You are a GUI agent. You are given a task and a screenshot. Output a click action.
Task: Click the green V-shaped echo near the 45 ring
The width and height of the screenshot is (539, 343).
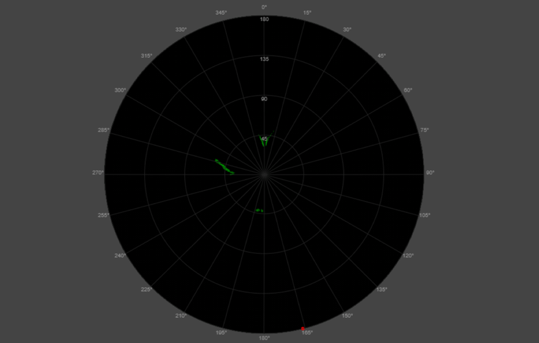coord(266,139)
